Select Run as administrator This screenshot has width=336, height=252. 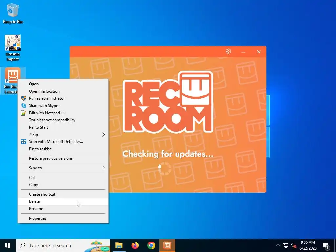(63, 98)
